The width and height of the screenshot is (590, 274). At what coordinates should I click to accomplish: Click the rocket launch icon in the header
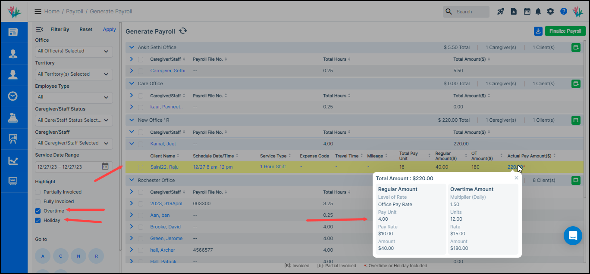click(501, 11)
